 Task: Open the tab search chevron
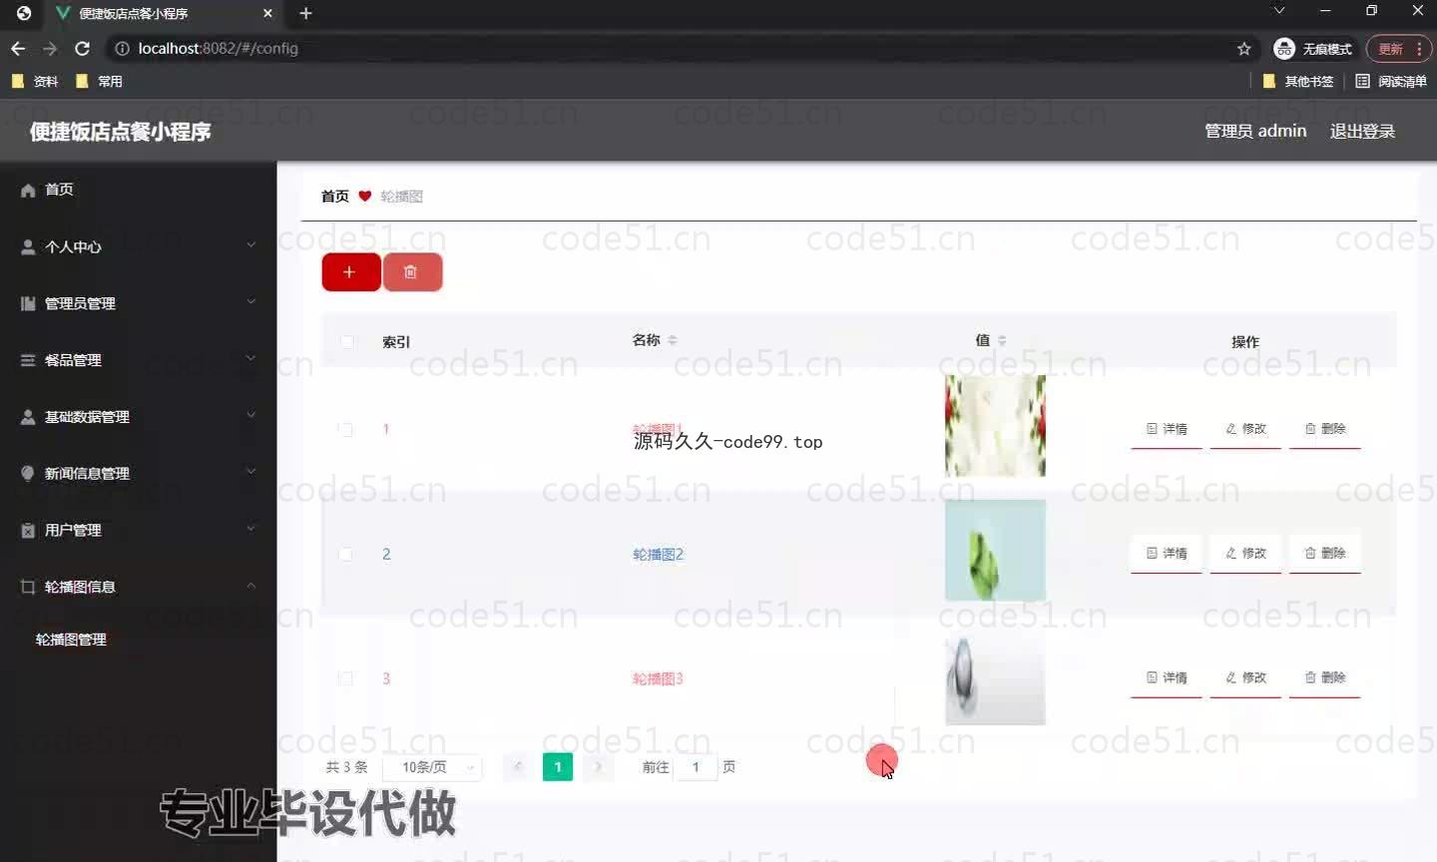pyautogui.click(x=1279, y=11)
